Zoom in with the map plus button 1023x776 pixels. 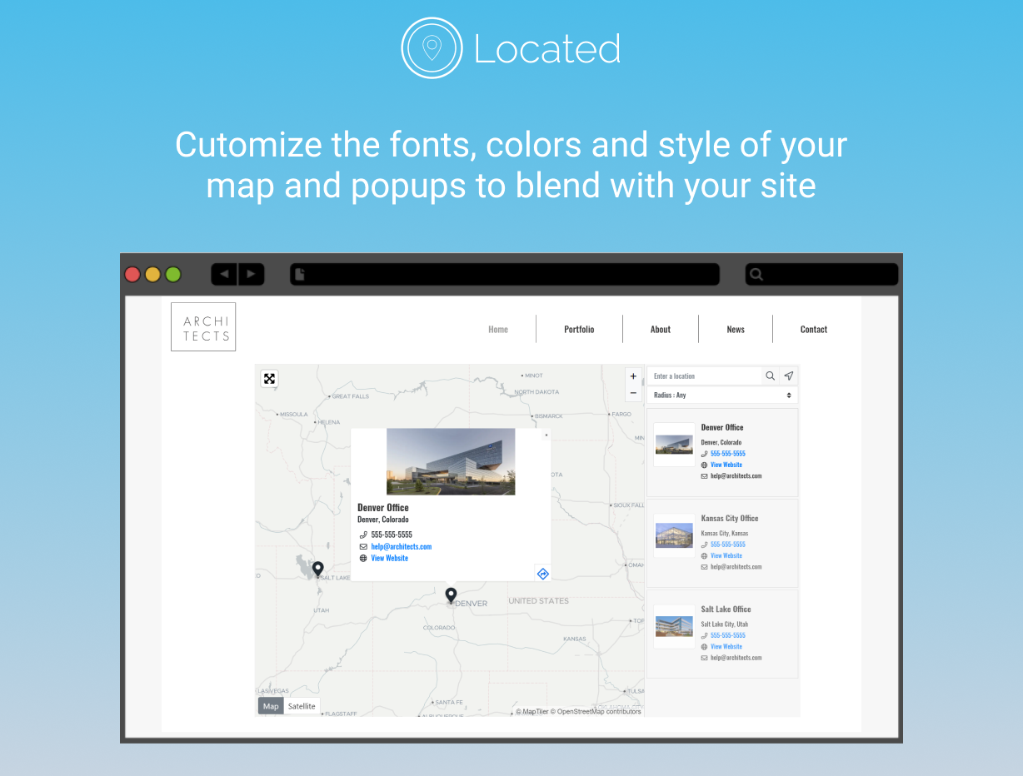click(x=633, y=376)
